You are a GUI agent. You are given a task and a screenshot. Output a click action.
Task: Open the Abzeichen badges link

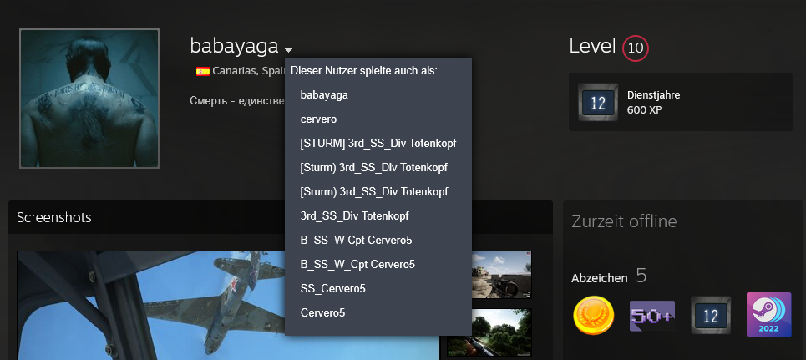click(x=599, y=277)
